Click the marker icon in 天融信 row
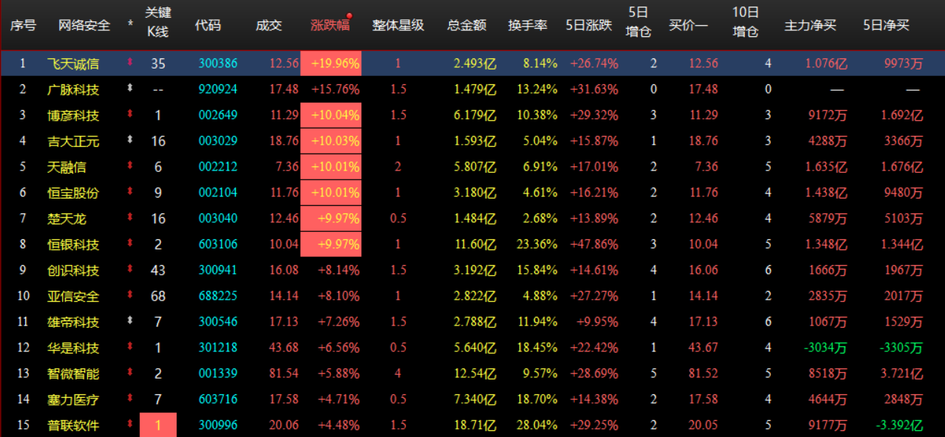Screen dimensions: 945x437 (x=130, y=166)
